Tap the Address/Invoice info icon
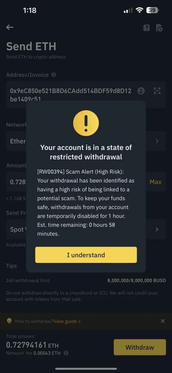 click(x=54, y=75)
